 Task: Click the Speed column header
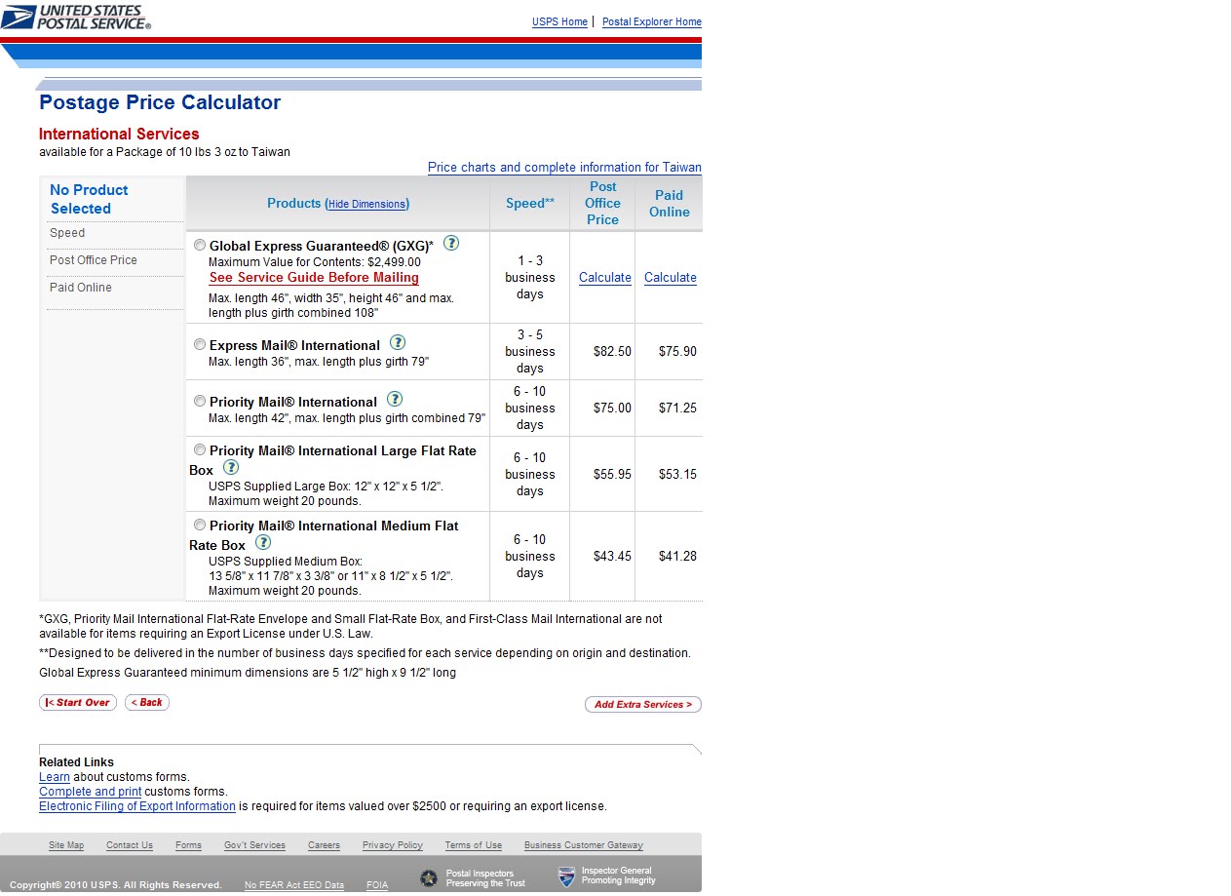point(530,203)
